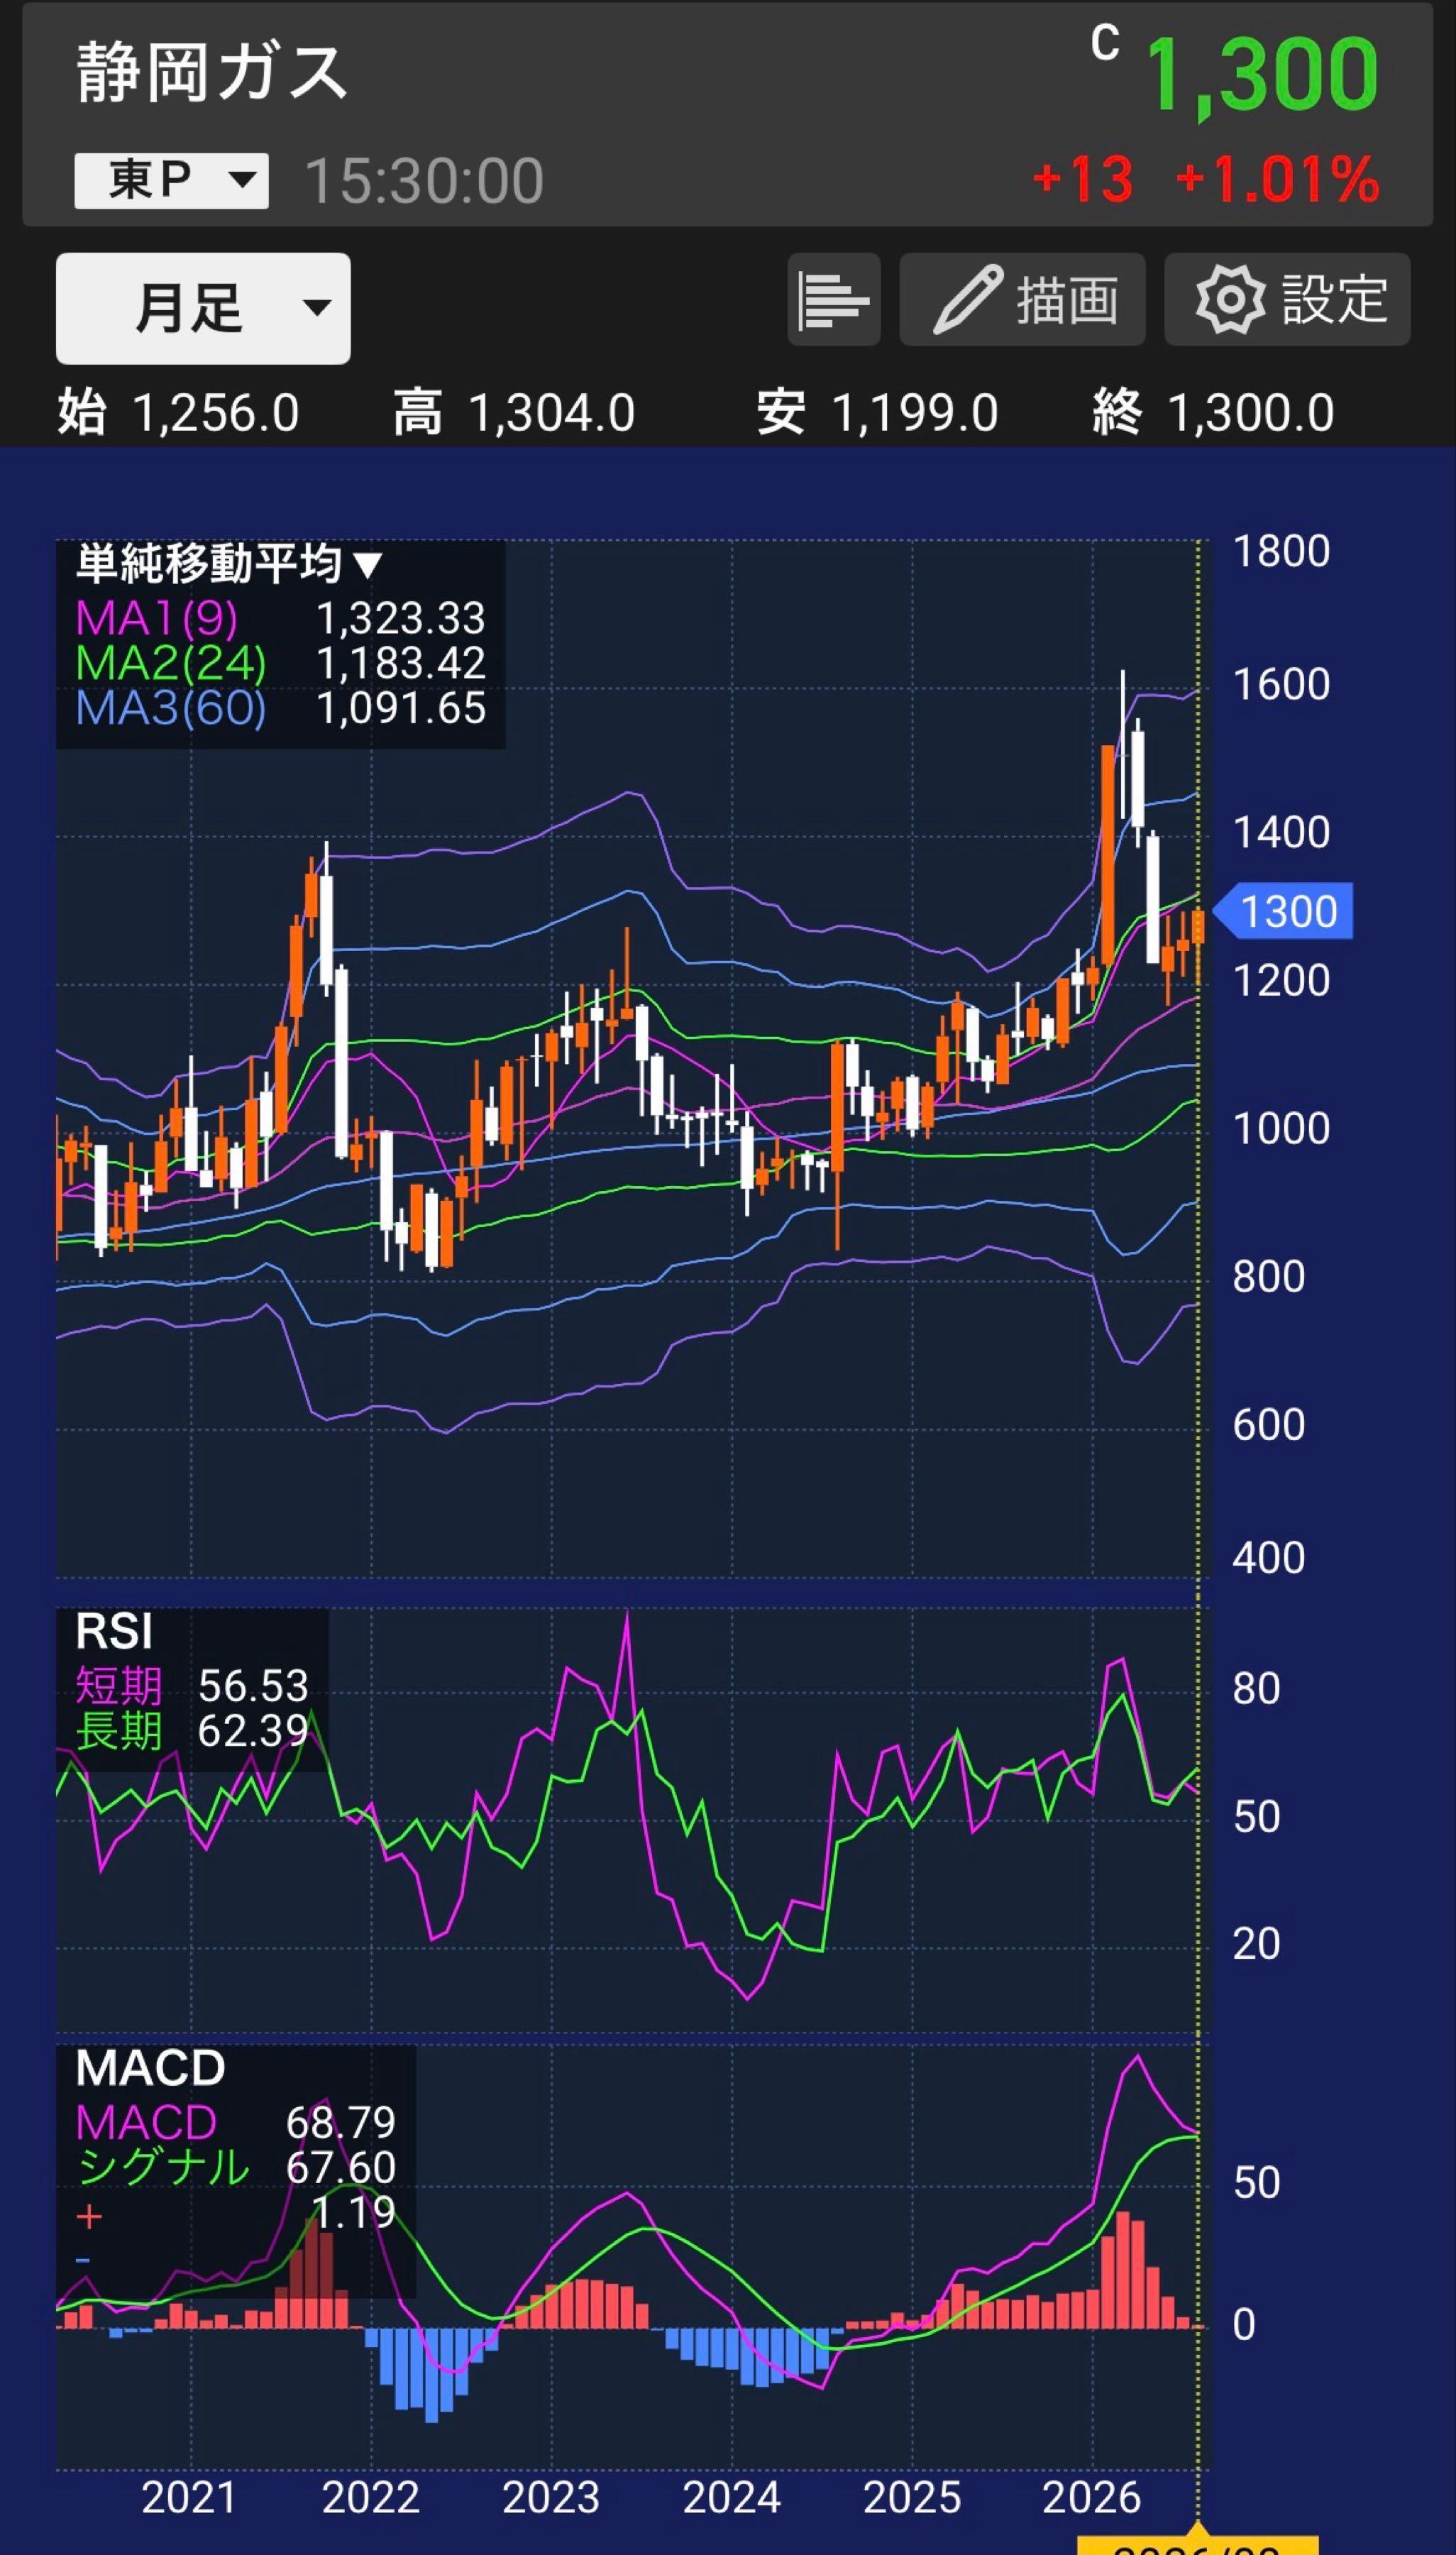Select the 終 1,300.0 close price
The width and height of the screenshot is (1456, 2555).
click(x=1213, y=413)
